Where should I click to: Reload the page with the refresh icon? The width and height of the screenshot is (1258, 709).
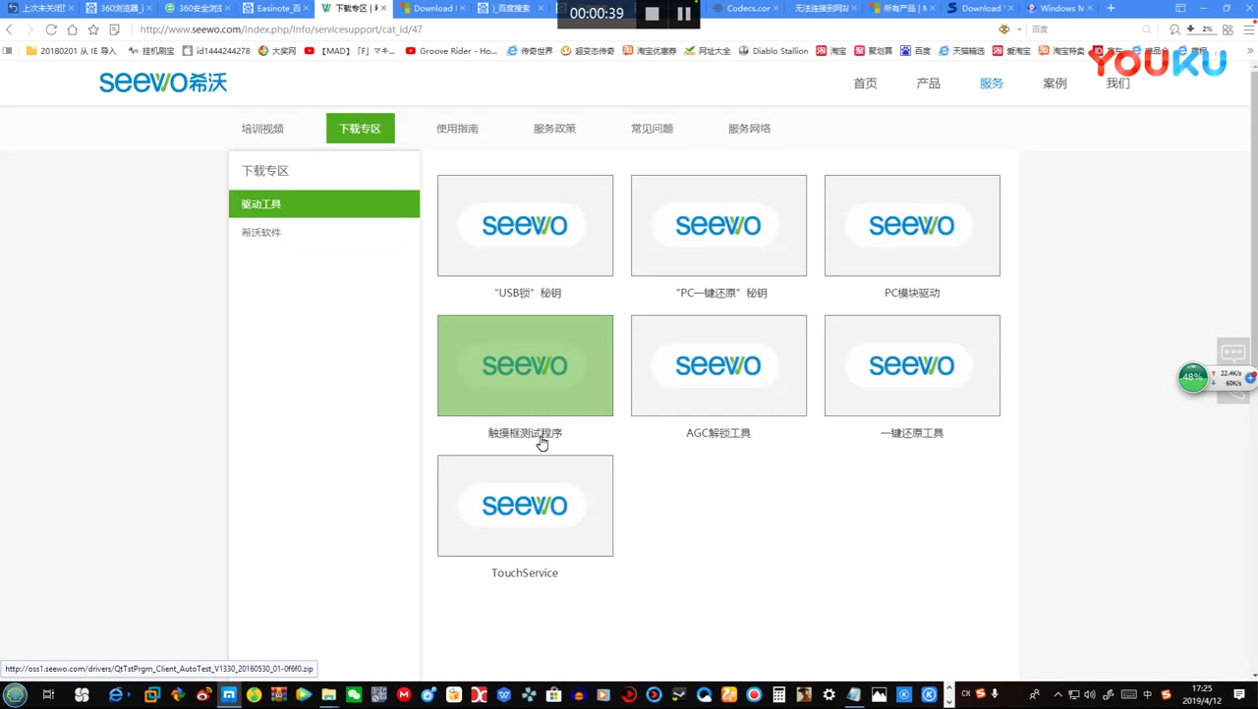tap(51, 29)
